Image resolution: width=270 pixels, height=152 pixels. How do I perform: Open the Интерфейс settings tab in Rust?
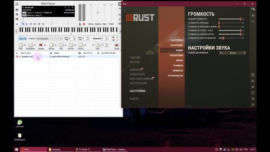(x=177, y=45)
